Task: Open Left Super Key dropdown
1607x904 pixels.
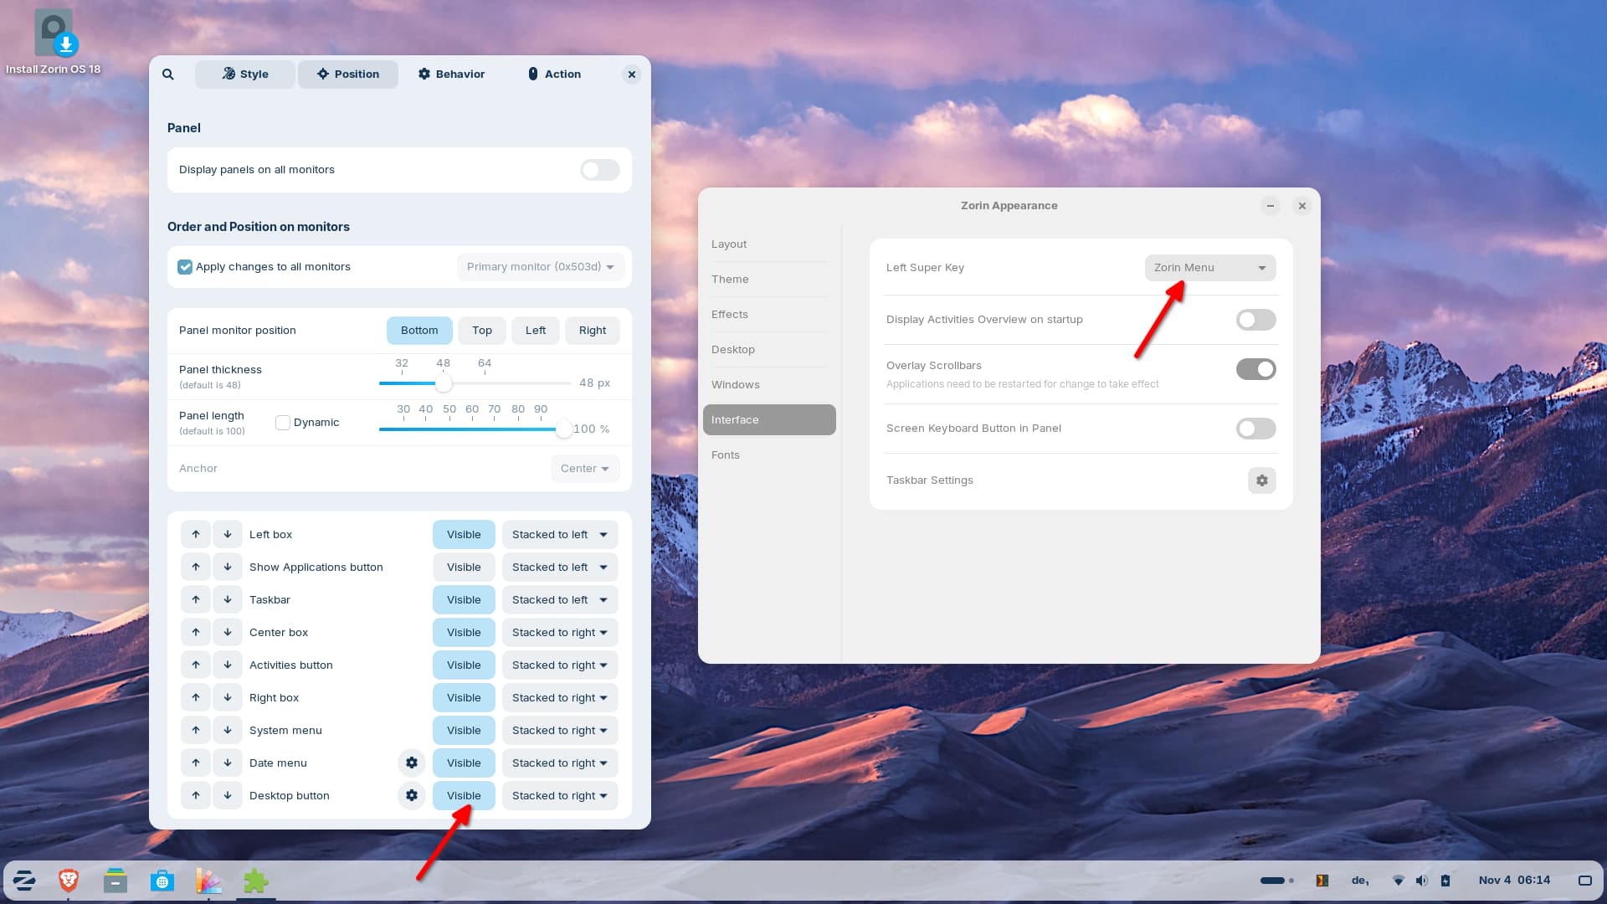Action: 1209,268
